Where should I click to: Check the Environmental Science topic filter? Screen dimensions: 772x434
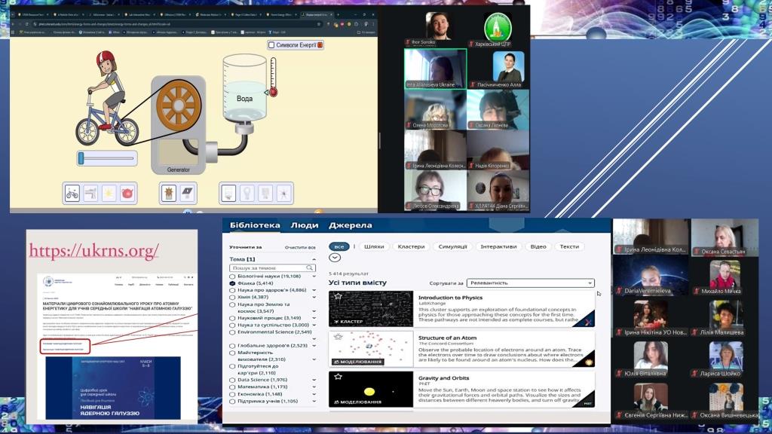[x=232, y=332]
